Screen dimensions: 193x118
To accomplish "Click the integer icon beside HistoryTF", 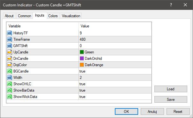I will 10,33.
